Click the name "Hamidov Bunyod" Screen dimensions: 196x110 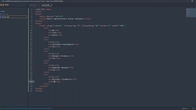[60, 68]
